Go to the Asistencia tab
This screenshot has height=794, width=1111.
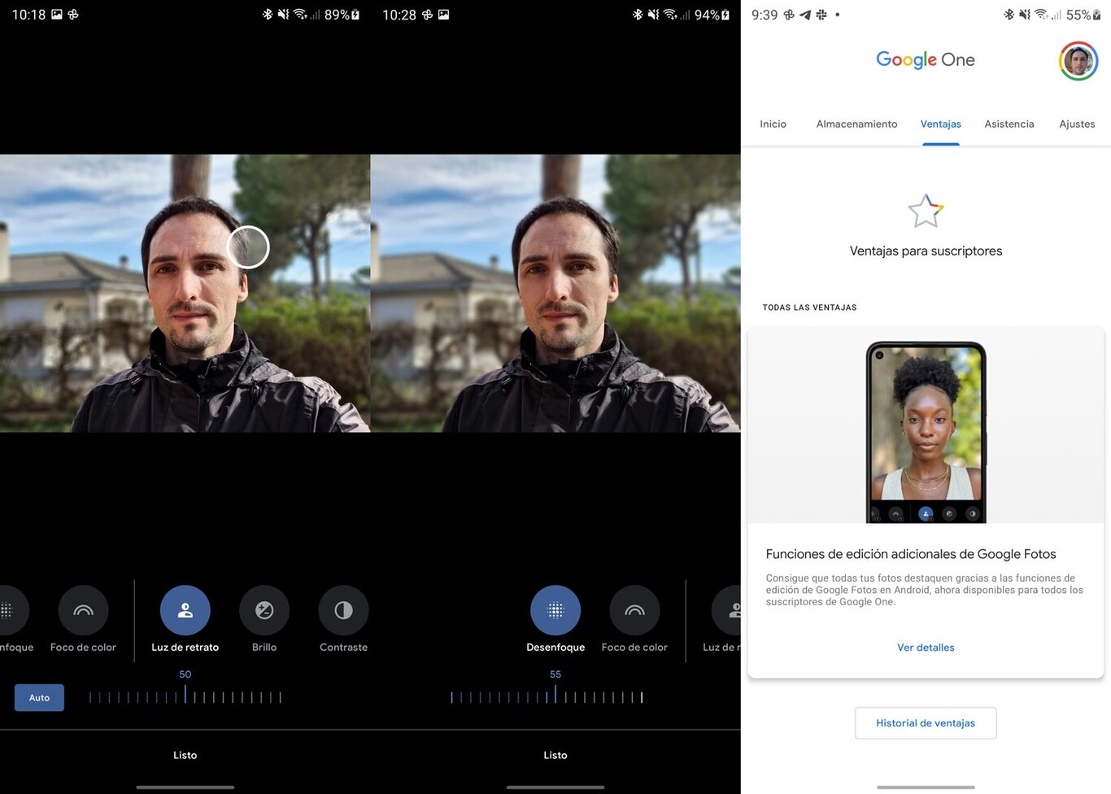click(x=1009, y=124)
